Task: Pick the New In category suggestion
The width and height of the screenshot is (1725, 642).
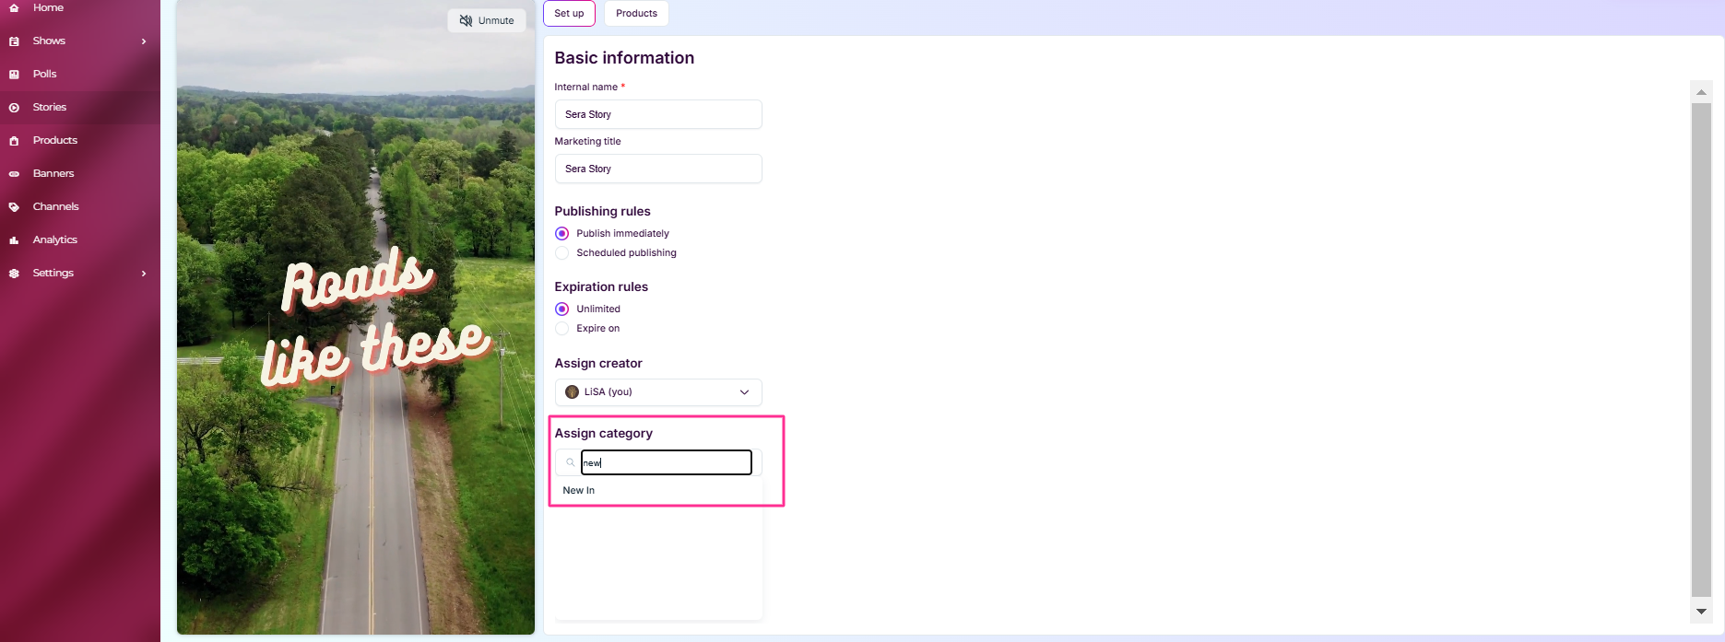Action: tap(579, 491)
